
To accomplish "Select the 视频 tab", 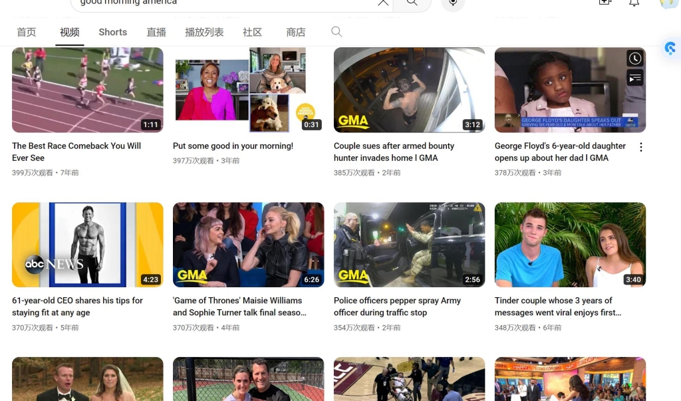I will pyautogui.click(x=69, y=32).
